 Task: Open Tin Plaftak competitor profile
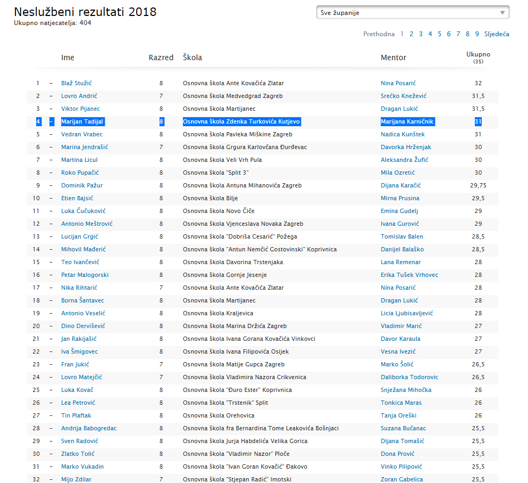click(x=76, y=416)
